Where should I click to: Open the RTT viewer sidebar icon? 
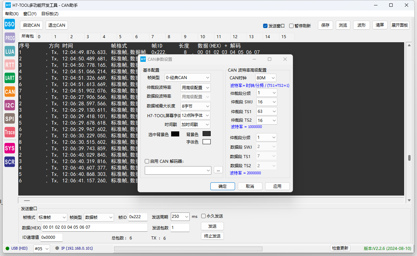[x=9, y=65]
